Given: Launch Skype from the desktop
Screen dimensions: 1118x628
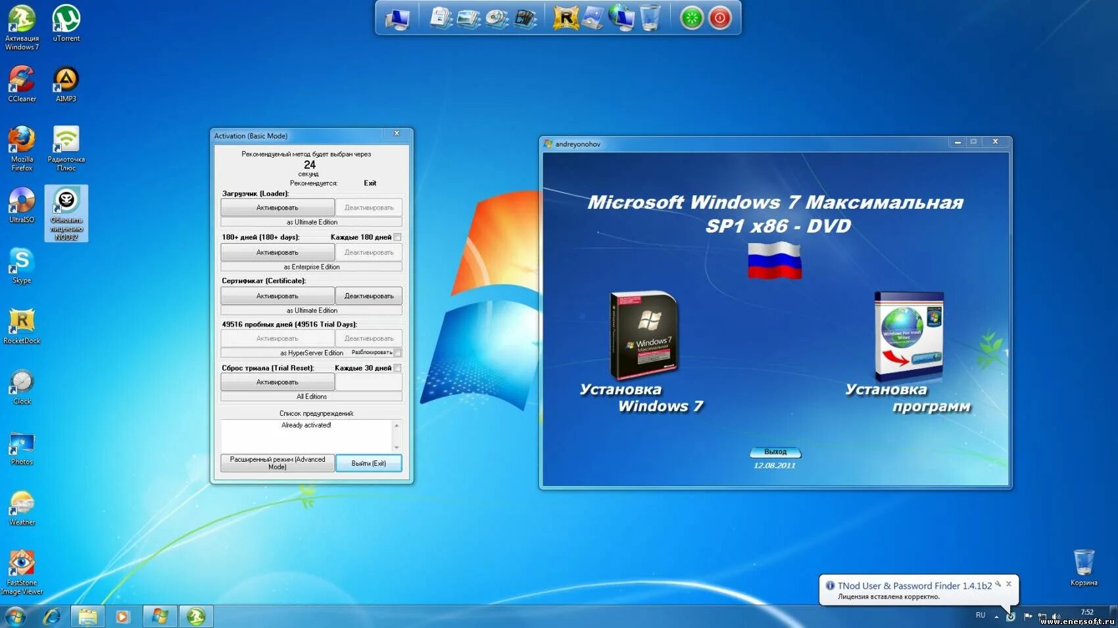Looking at the screenshot, I should 22,265.
